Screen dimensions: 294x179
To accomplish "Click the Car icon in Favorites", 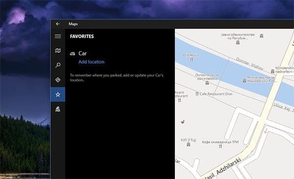I will point(73,54).
